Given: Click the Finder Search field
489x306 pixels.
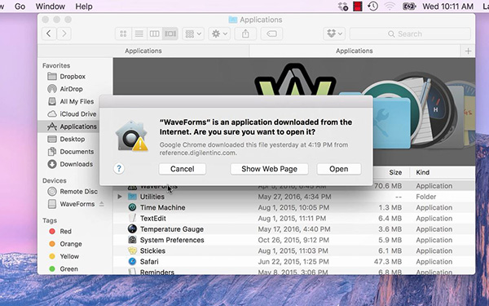Looking at the screenshot, I should pyautogui.click(x=410, y=33).
